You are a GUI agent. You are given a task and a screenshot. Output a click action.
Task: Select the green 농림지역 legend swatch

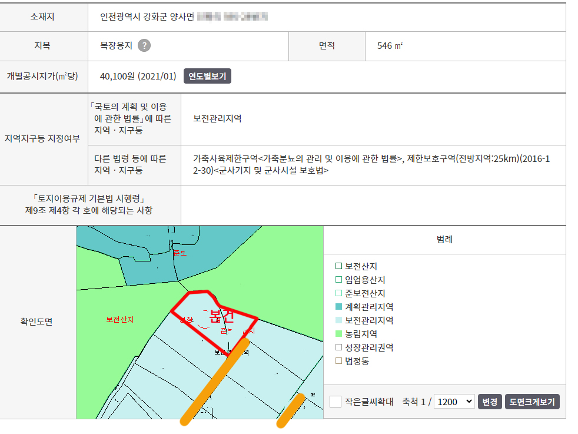tap(338, 334)
